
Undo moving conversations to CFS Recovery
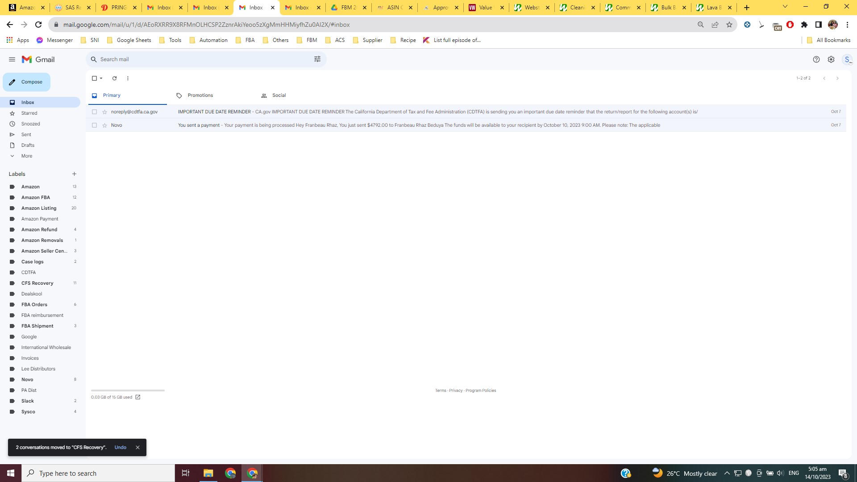(x=120, y=447)
